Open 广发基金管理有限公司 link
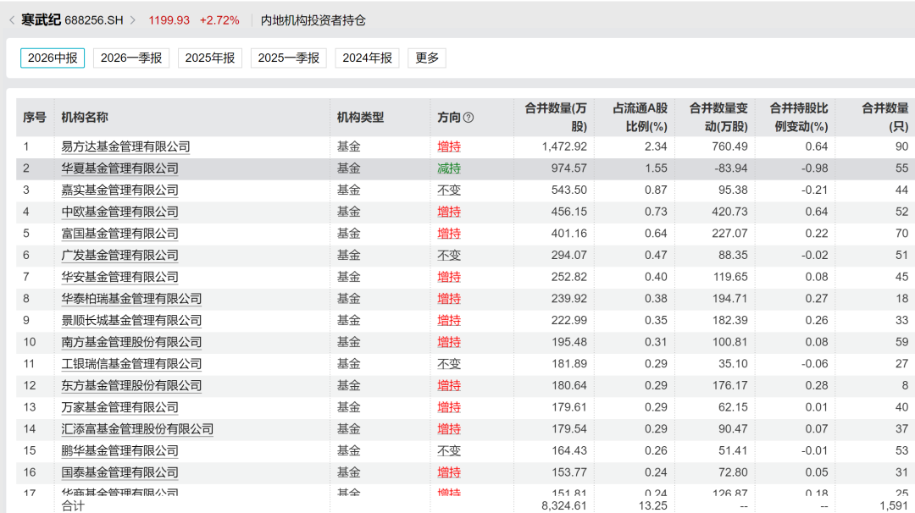The width and height of the screenshot is (915, 513). 120,256
